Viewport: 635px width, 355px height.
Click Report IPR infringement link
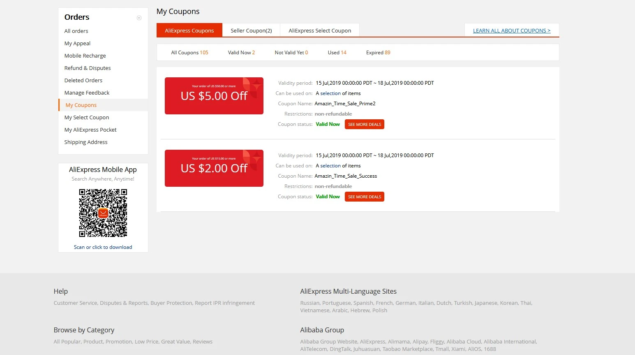225,303
